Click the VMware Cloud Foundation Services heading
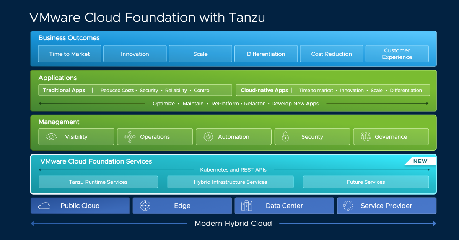Screen dimensions: 459x240 (96, 161)
